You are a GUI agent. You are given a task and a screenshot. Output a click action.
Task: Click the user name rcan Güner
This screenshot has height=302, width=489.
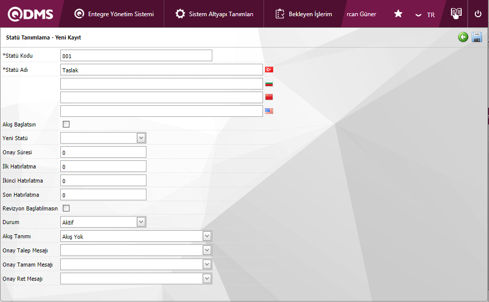coord(361,14)
